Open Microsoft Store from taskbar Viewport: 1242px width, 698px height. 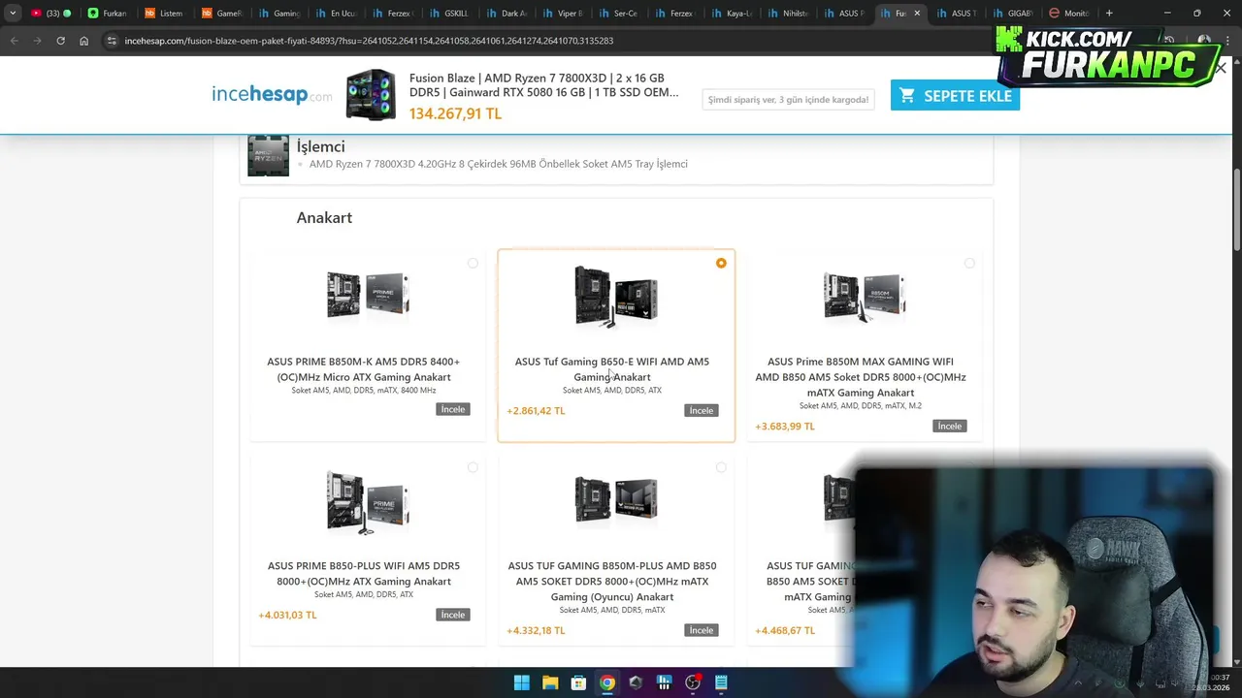578,682
